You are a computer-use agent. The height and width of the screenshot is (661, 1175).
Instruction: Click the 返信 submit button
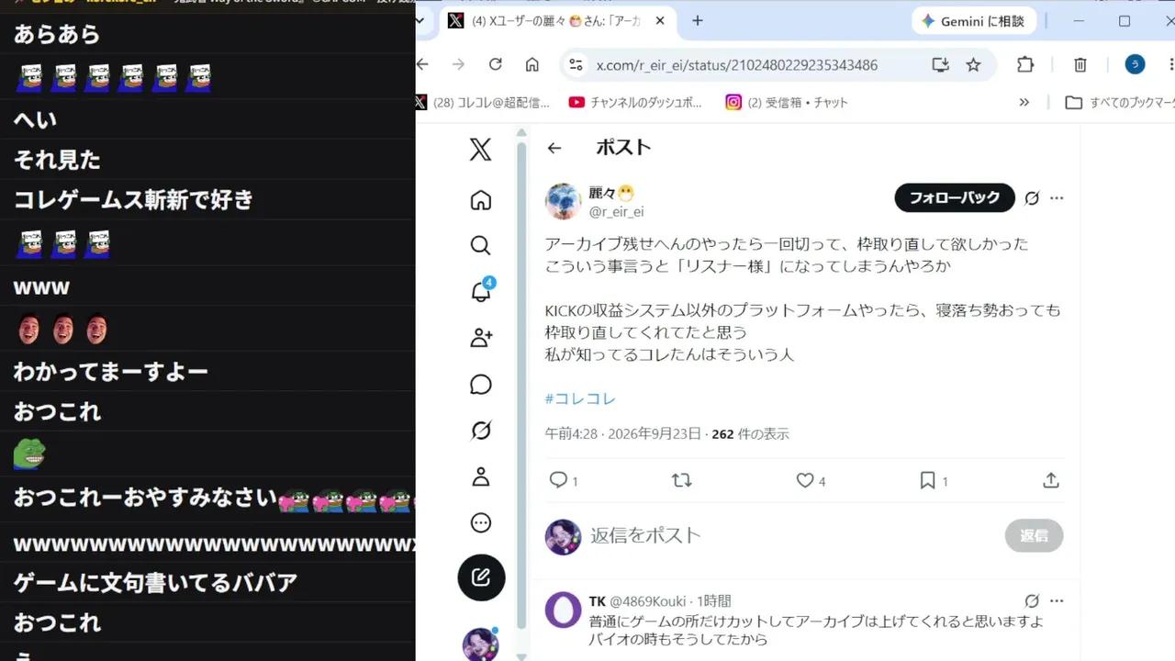pos(1034,535)
